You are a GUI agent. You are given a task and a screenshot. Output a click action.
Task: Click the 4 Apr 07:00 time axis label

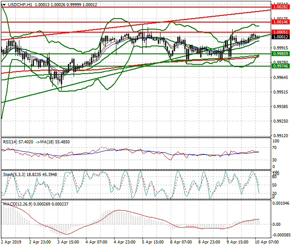97,242
